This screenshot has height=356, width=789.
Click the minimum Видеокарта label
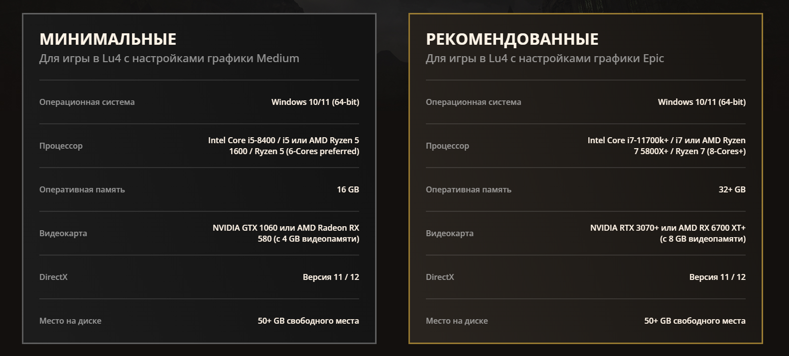tap(63, 233)
